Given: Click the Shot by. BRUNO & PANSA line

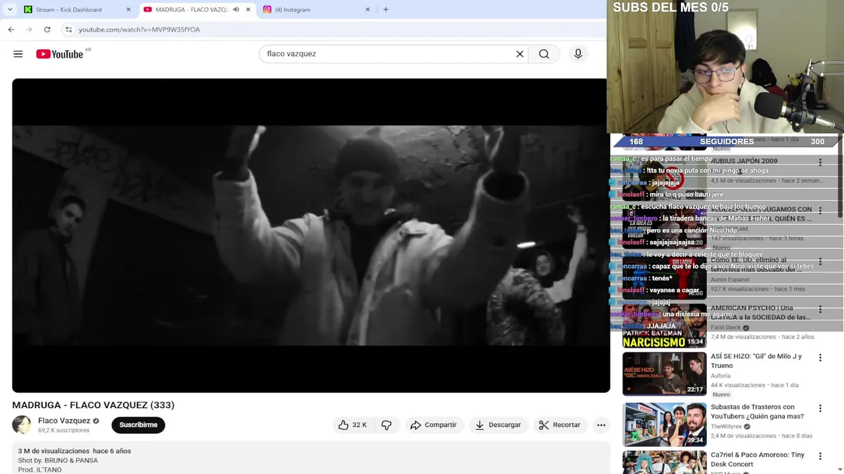Looking at the screenshot, I should (x=58, y=460).
